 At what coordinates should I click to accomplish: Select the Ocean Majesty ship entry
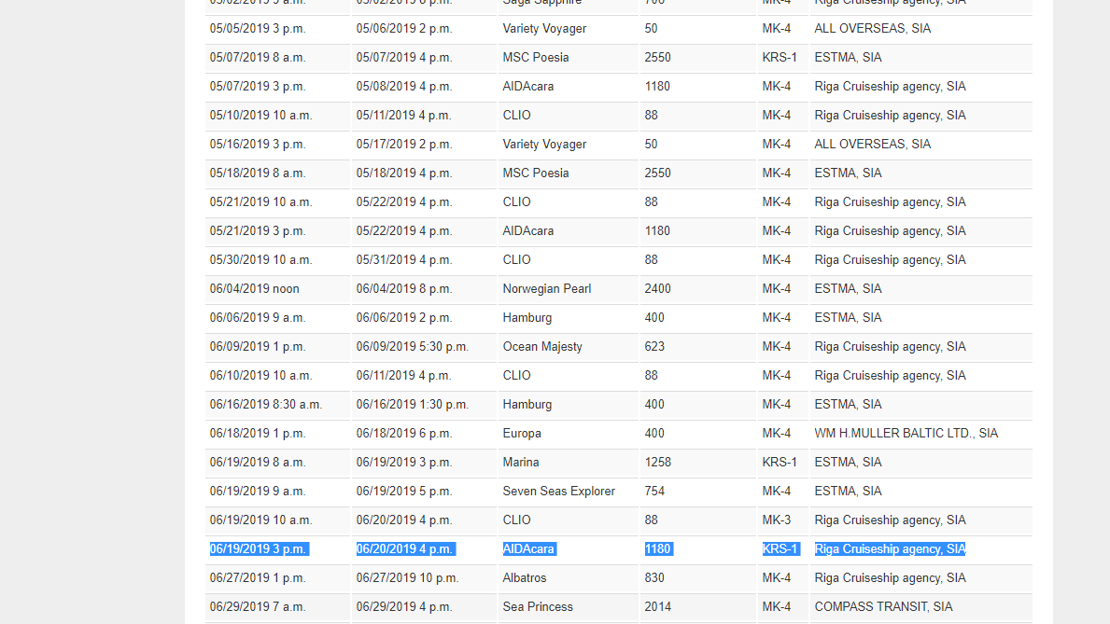[542, 347]
